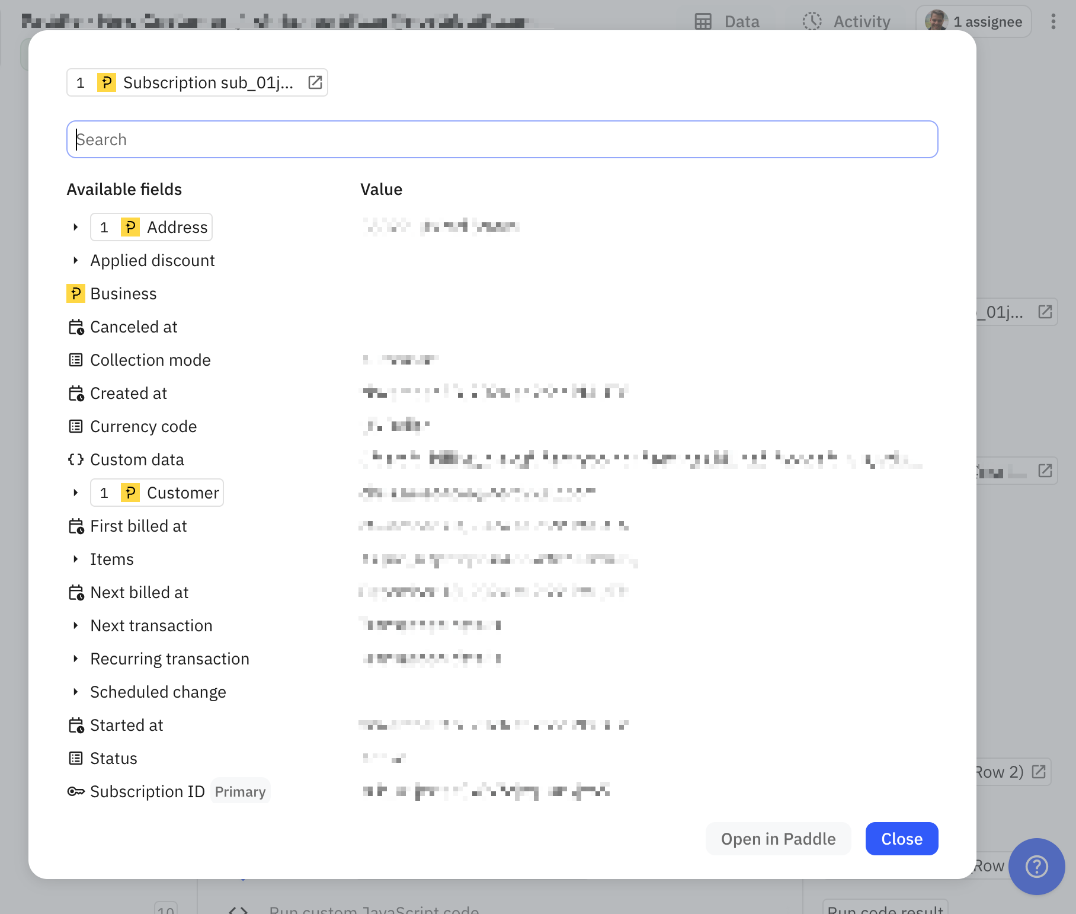Switch to the Data view
The height and width of the screenshot is (914, 1076).
[x=740, y=21]
